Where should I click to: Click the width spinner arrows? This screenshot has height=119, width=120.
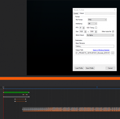(x=85, y=32)
